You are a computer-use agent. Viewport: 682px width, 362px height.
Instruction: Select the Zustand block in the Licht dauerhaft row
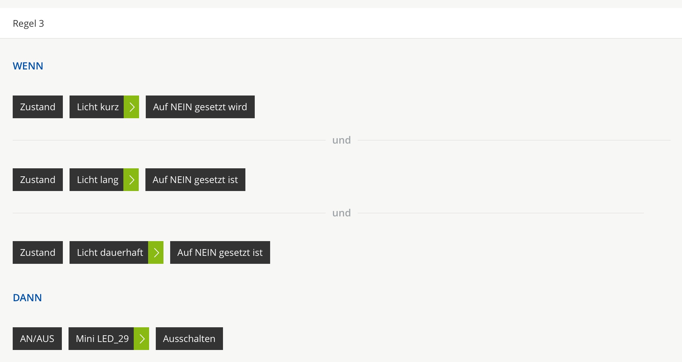(38, 252)
